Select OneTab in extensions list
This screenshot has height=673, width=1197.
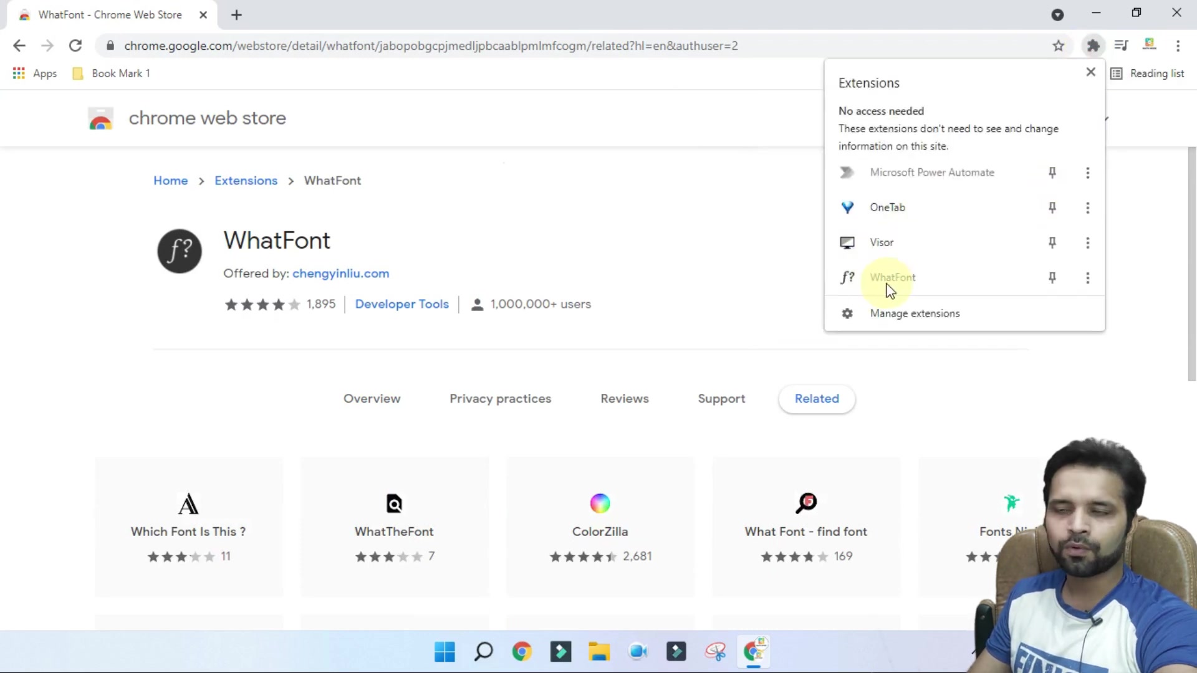887,208
